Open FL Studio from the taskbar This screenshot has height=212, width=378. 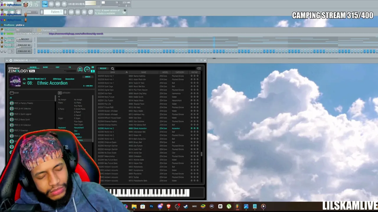point(237,206)
